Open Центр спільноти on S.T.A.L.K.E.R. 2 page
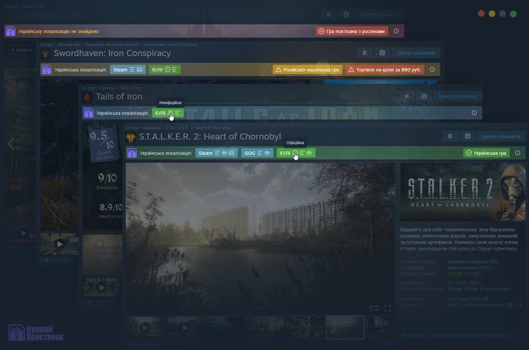The width and height of the screenshot is (529, 350). [x=501, y=136]
